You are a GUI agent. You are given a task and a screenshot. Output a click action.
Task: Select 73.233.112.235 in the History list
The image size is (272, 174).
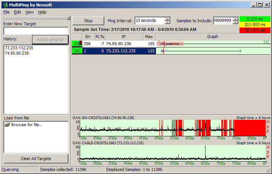pyautogui.click(x=19, y=48)
